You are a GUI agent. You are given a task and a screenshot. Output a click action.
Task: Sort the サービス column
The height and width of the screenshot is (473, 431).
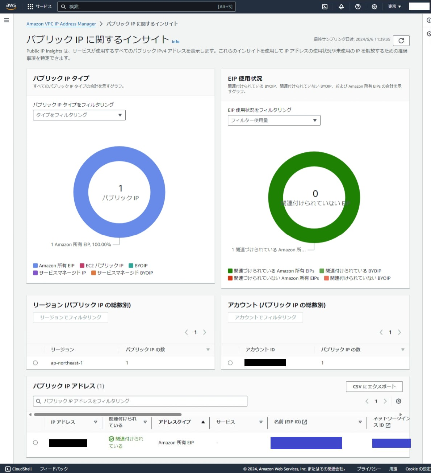[261, 422]
